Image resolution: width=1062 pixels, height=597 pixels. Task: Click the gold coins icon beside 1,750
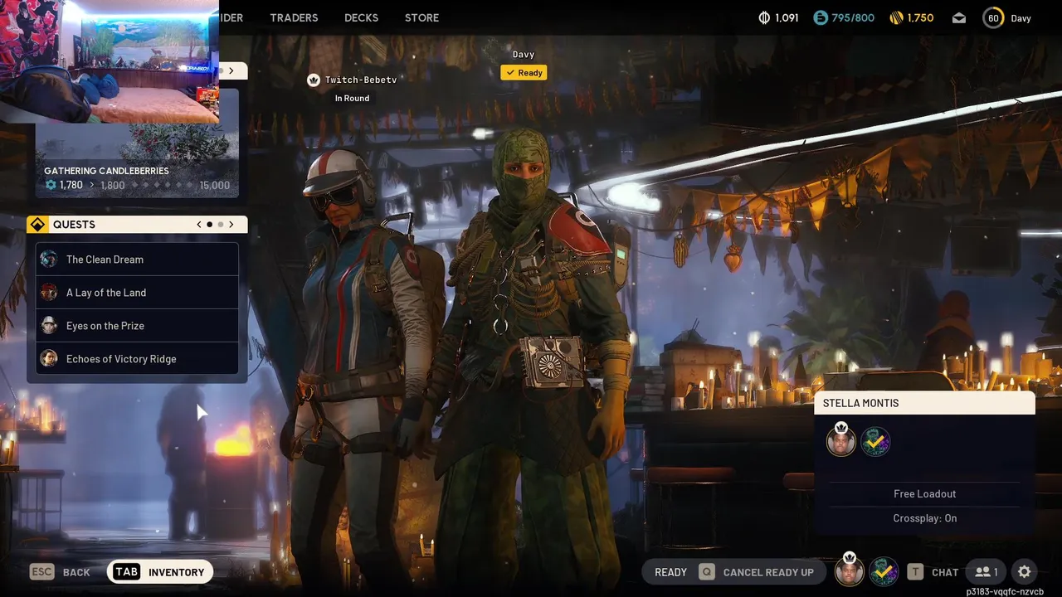click(x=896, y=17)
